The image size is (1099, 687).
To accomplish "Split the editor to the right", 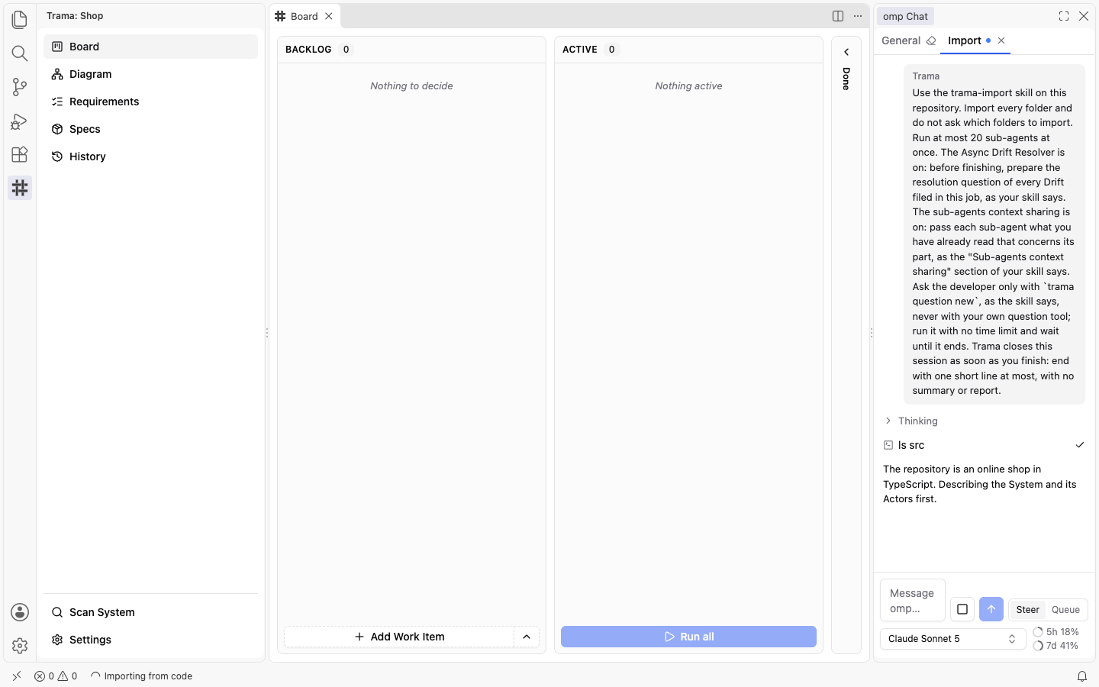I will (x=838, y=16).
